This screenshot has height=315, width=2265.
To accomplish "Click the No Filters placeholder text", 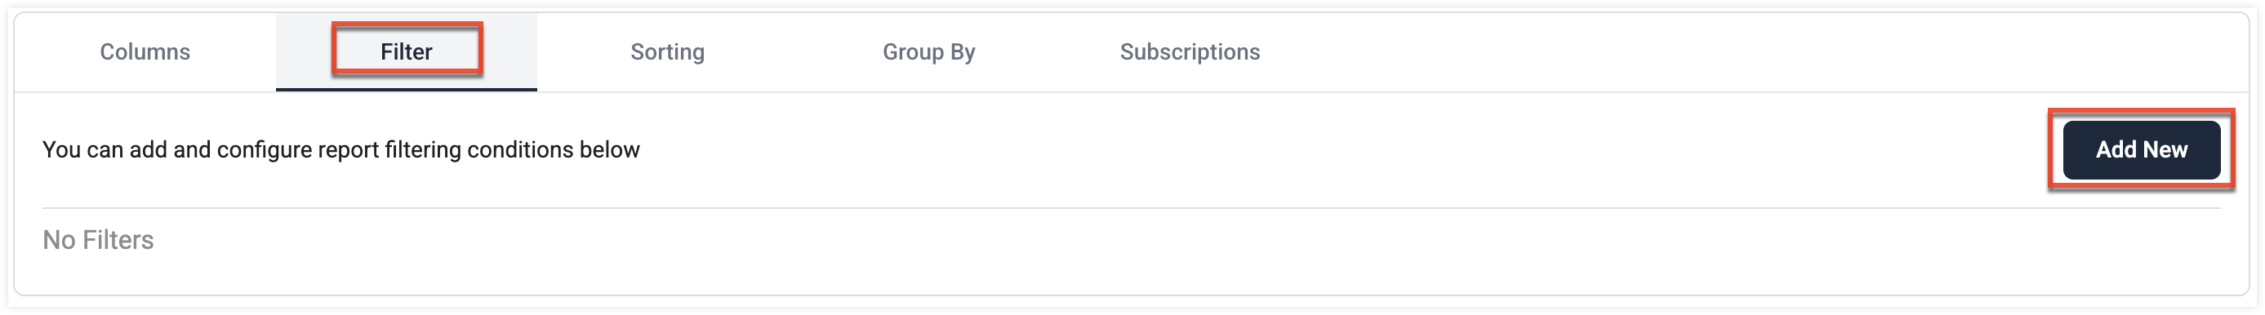I will tap(99, 240).
